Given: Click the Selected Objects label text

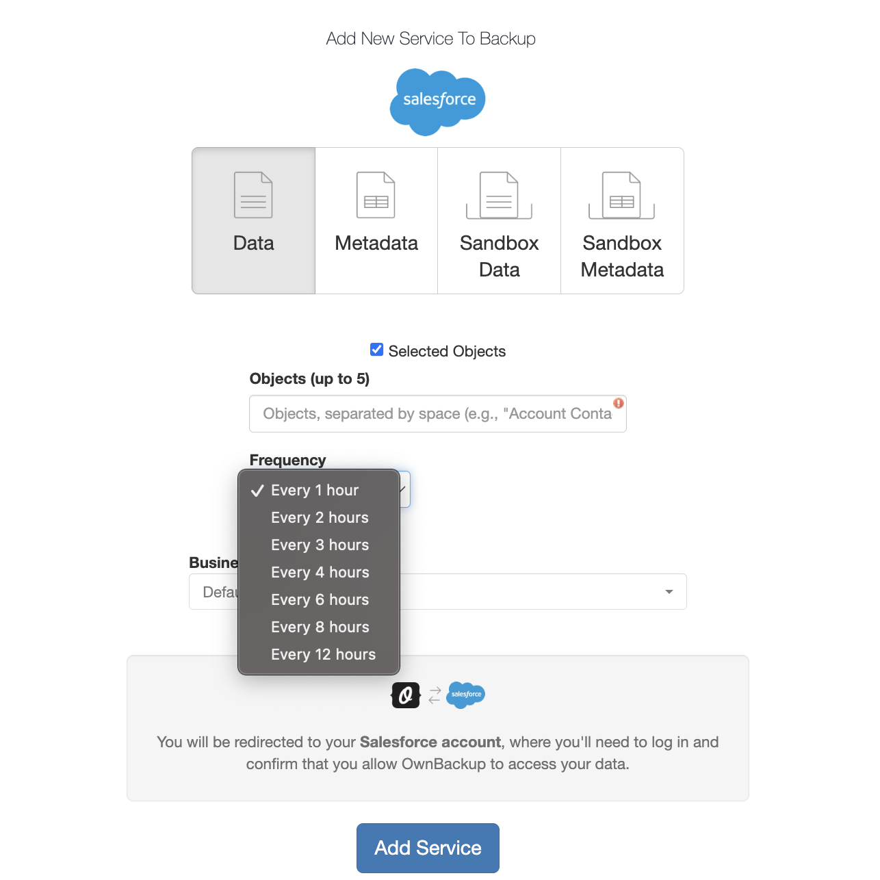Looking at the screenshot, I should [x=447, y=351].
